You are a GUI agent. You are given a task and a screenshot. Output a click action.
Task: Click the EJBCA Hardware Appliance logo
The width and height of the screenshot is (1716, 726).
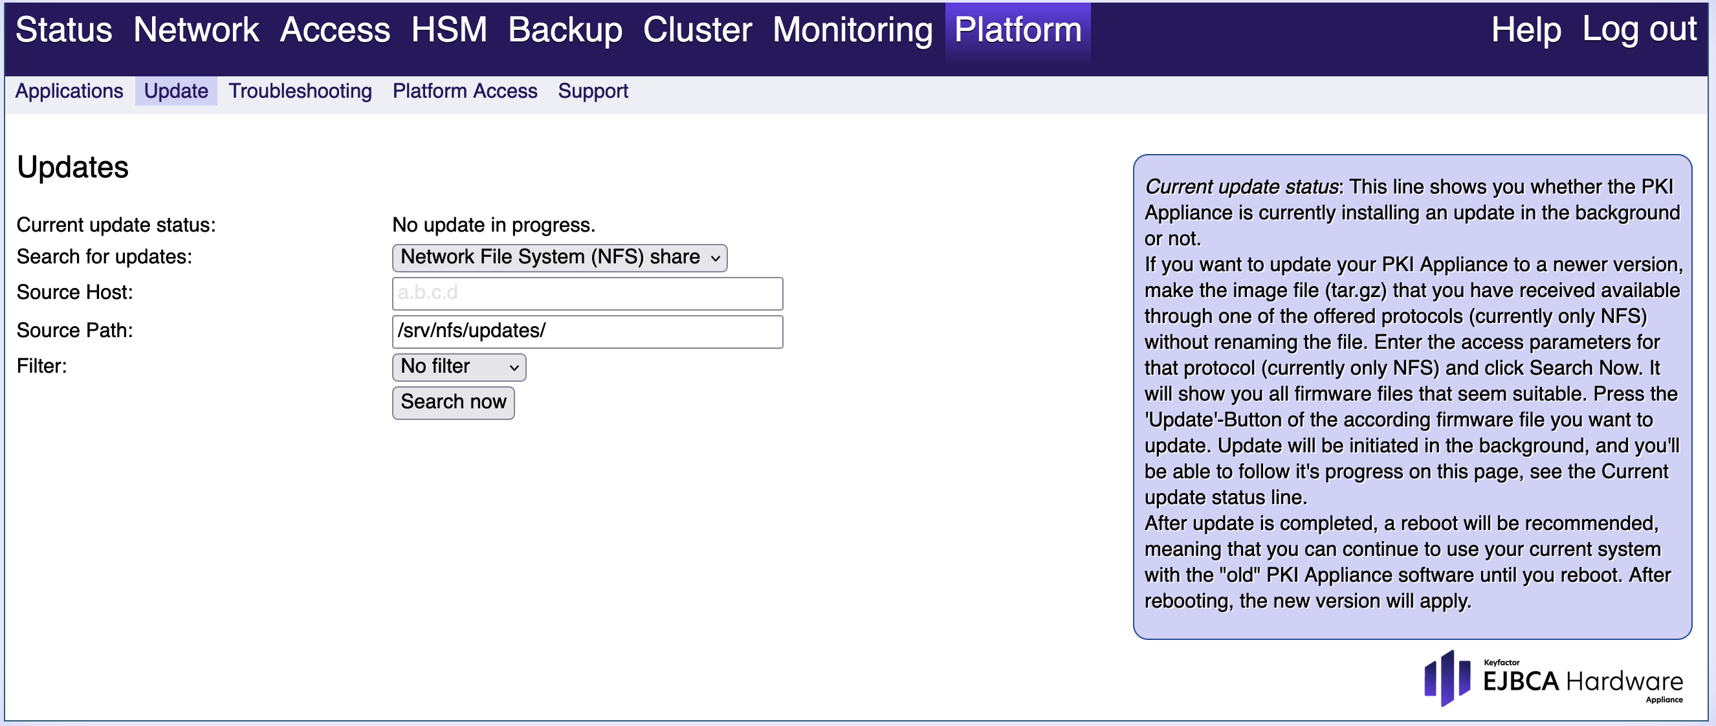pyautogui.click(x=1553, y=679)
